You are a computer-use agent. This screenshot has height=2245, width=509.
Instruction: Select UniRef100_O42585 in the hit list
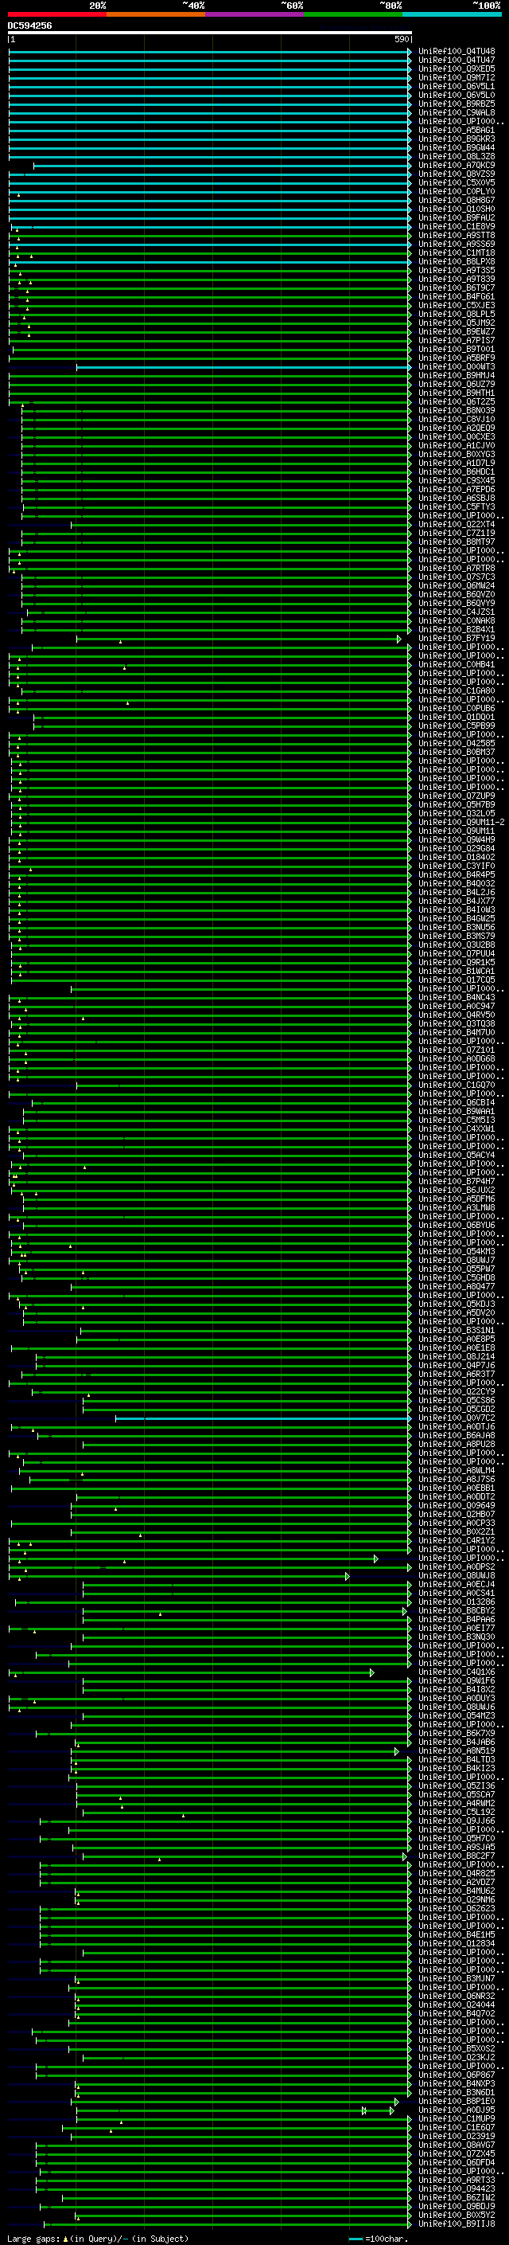[457, 745]
